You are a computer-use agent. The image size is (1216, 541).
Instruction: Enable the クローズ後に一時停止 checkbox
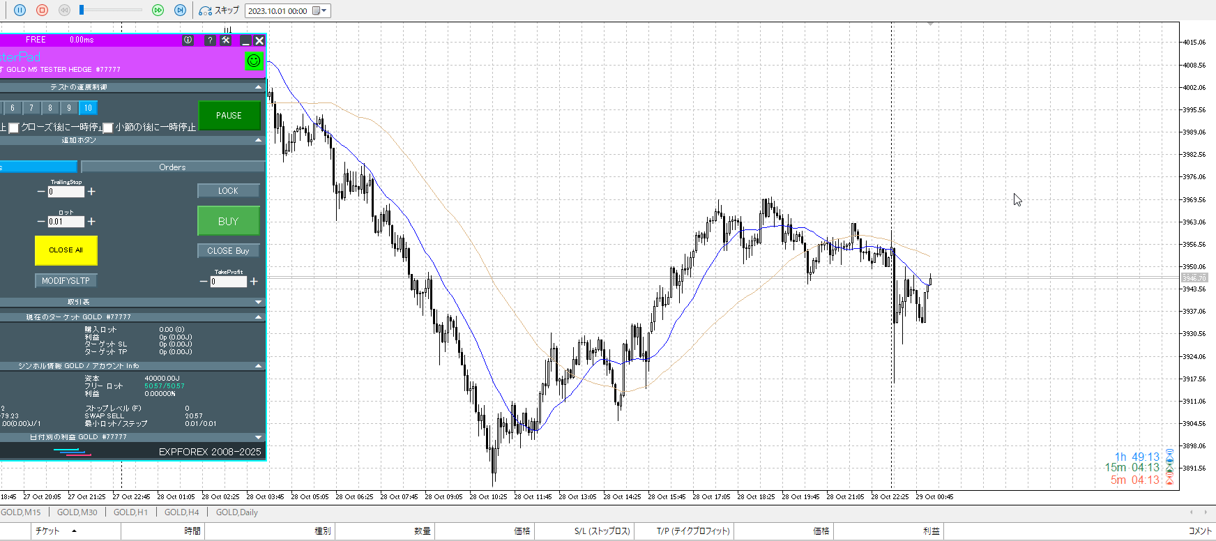tap(13, 128)
